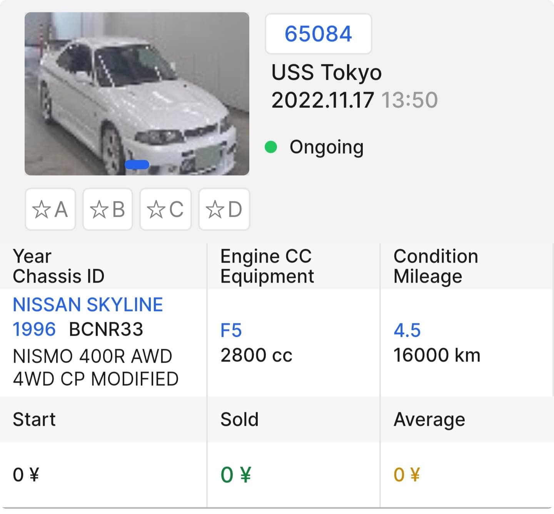Toggle star favorite list C
554x514 pixels.
click(x=165, y=209)
